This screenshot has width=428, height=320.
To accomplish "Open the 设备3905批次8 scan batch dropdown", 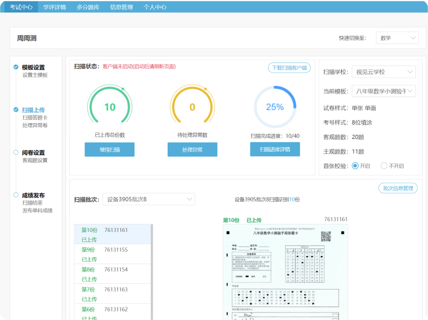I will (148, 199).
